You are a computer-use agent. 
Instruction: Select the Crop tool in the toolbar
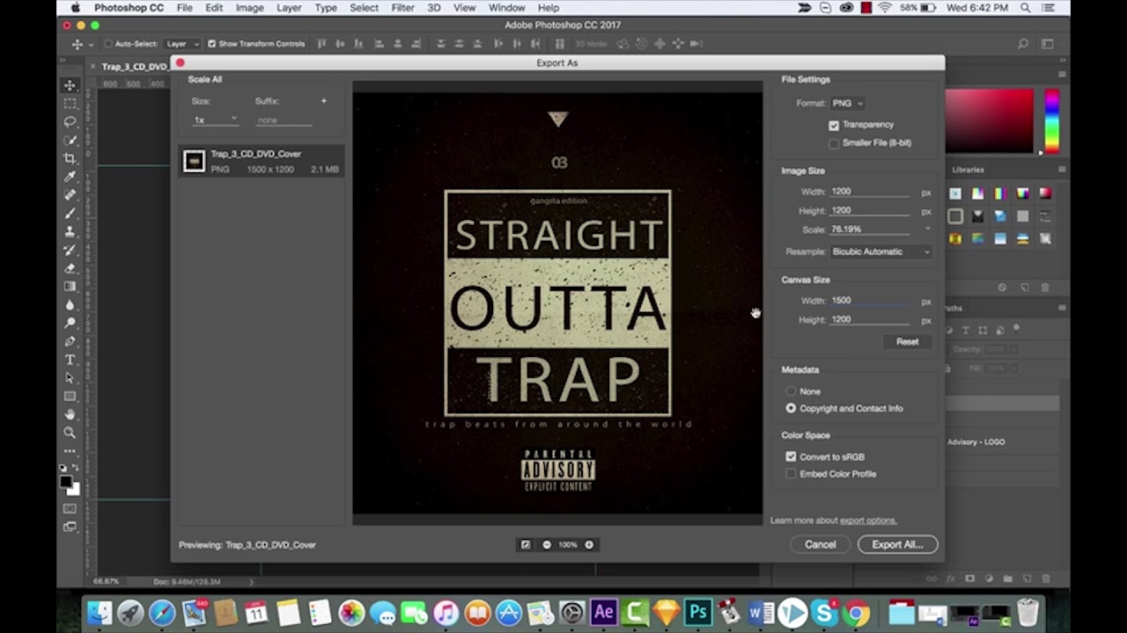tap(70, 158)
